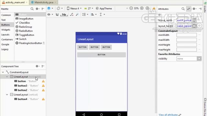Open the pack options icon
This screenshot has height=116, width=207.
tap(85, 15)
